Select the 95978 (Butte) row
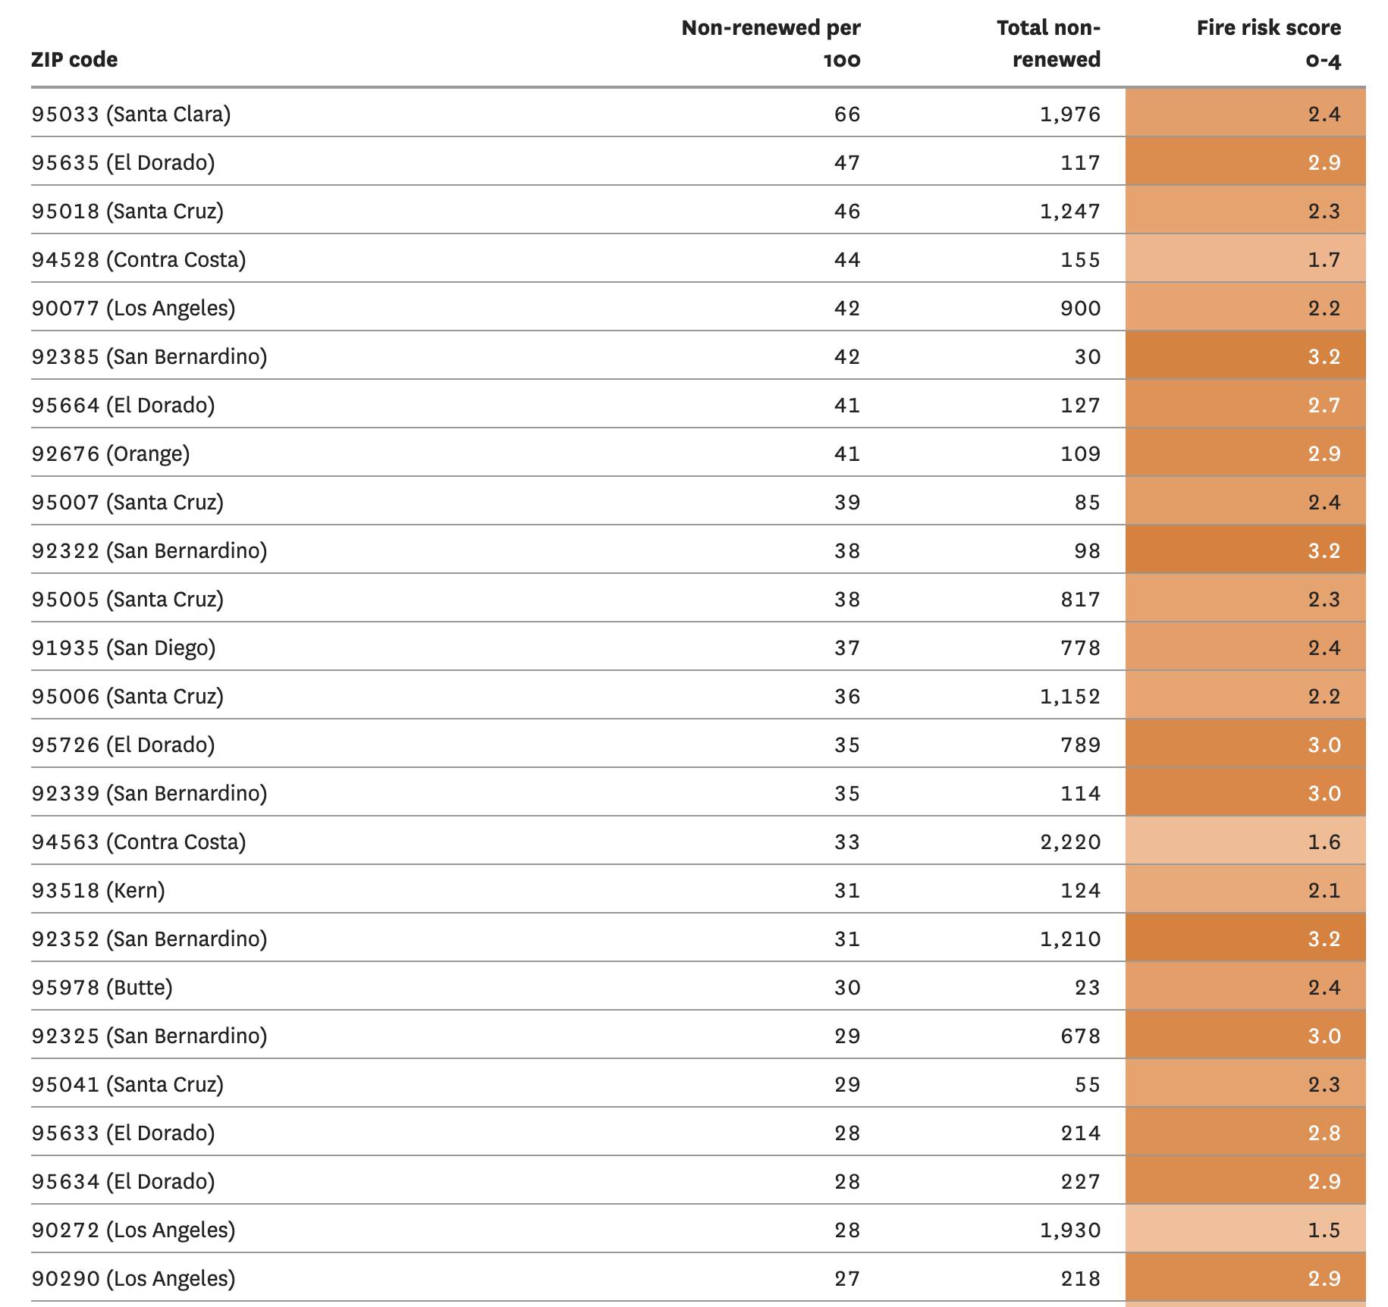The height and width of the screenshot is (1307, 1388). [698, 986]
